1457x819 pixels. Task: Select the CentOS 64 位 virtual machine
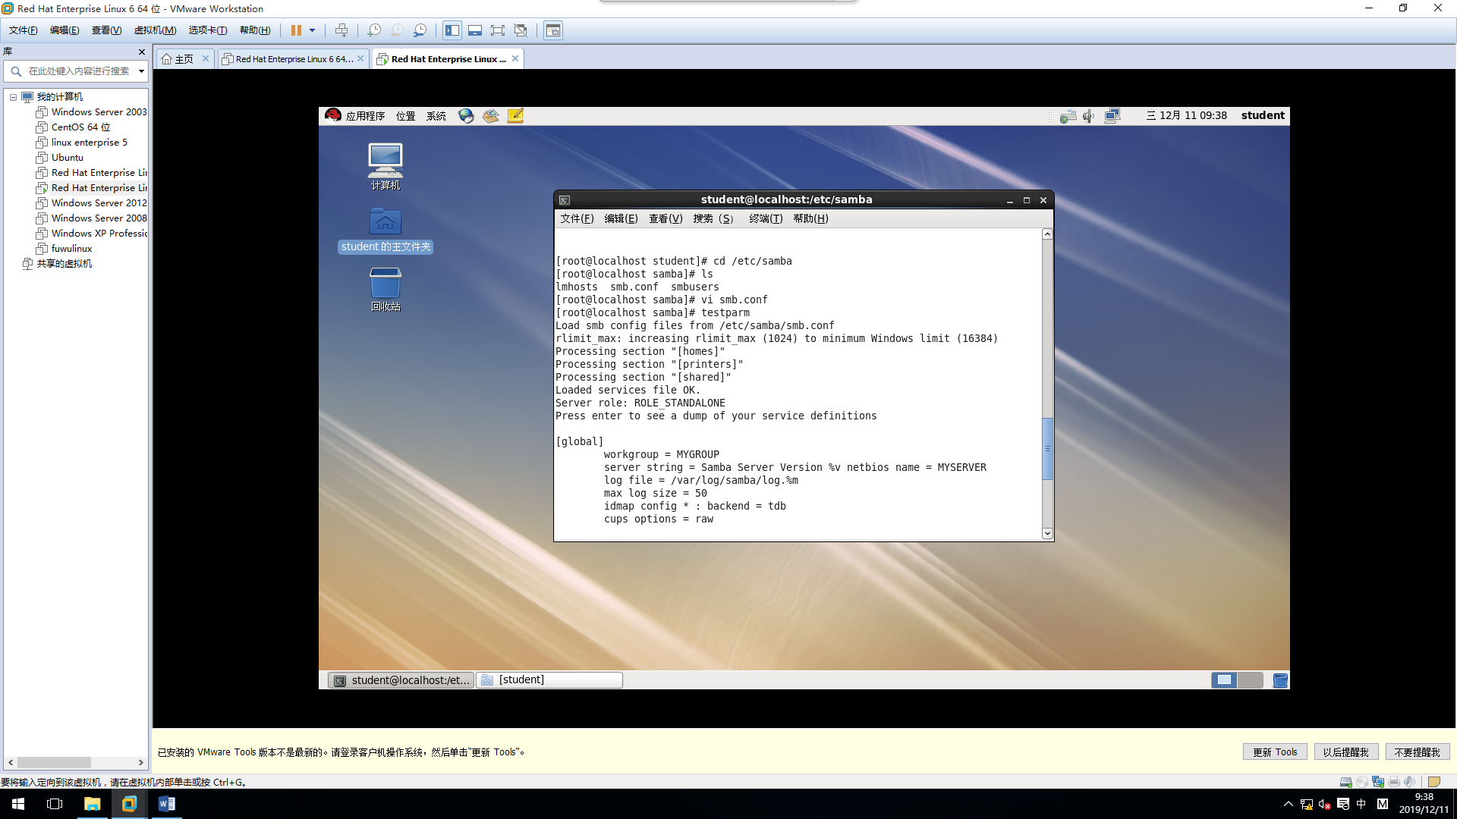[x=80, y=127]
